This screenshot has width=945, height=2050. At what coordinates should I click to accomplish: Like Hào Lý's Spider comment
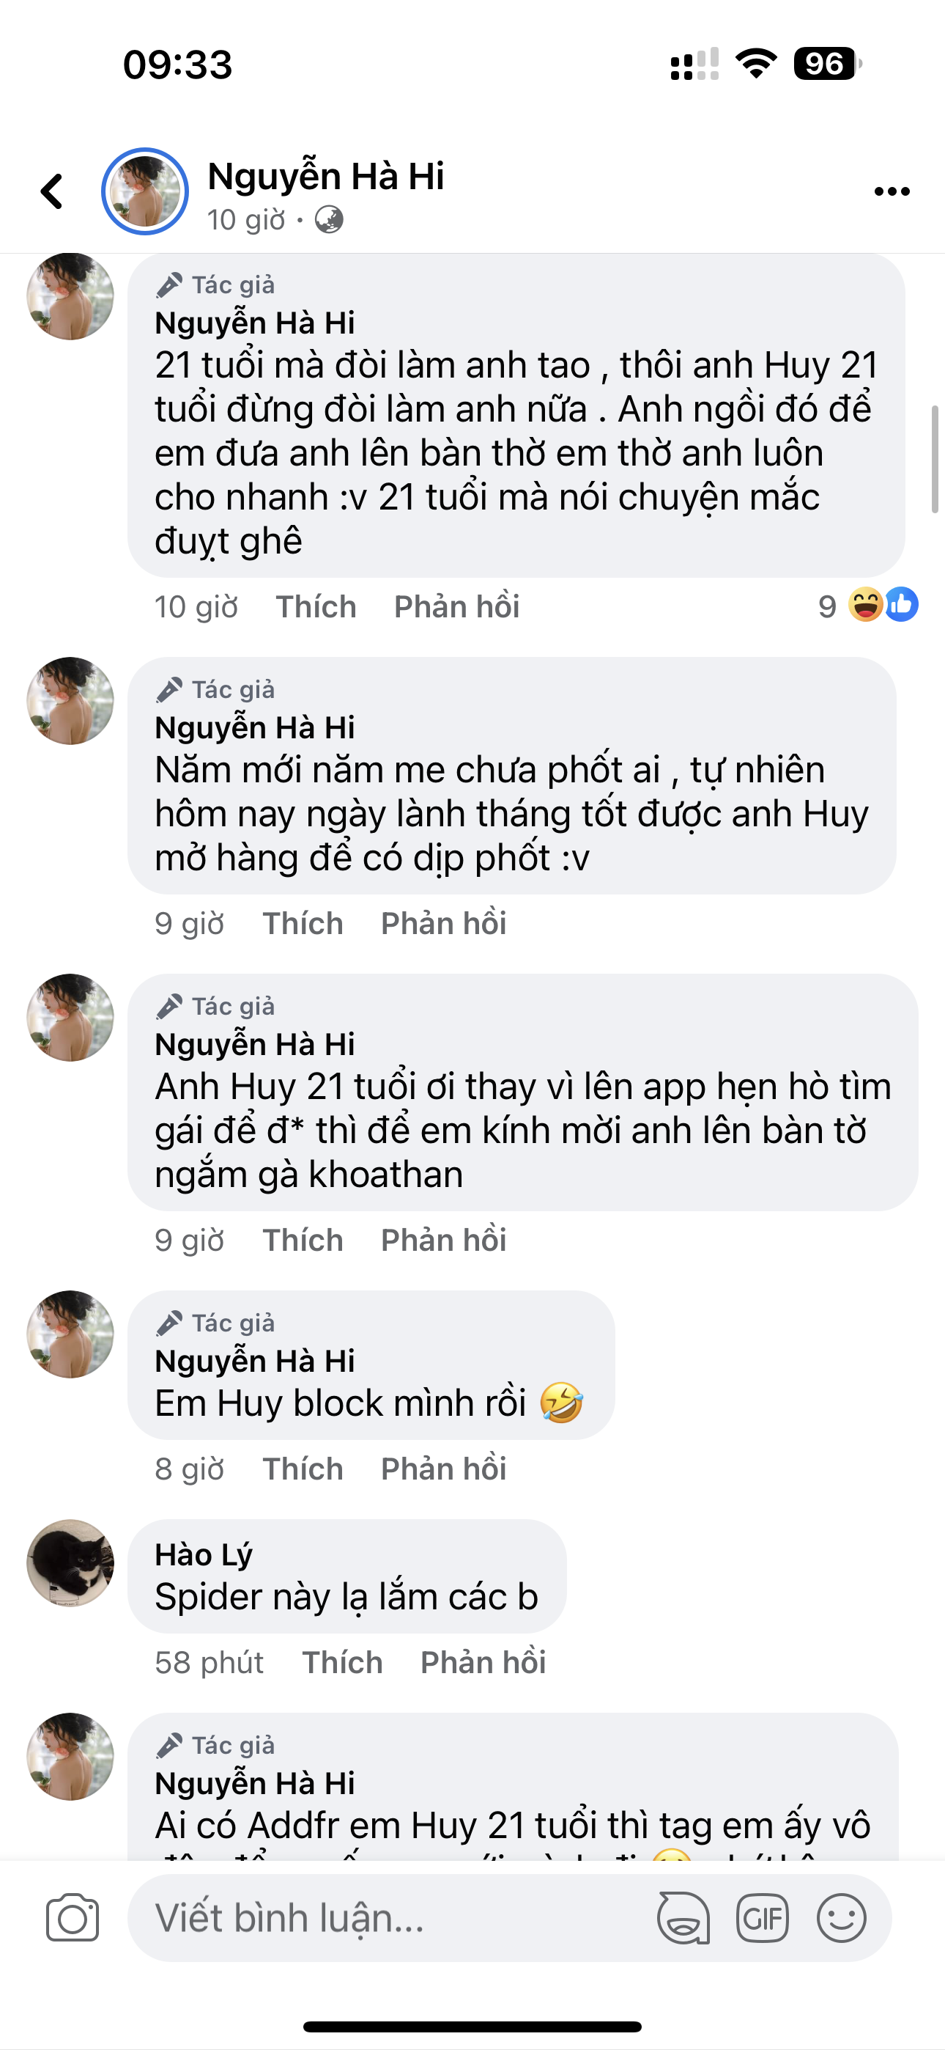(342, 1662)
